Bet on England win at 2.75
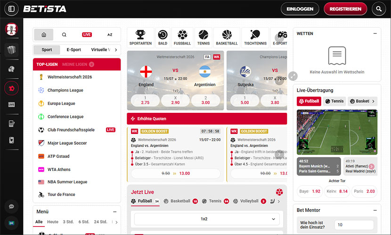 [x=145, y=101]
